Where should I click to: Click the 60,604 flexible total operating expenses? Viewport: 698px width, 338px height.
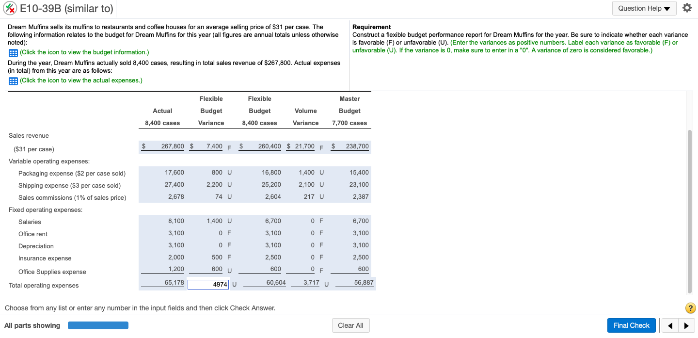276,283
